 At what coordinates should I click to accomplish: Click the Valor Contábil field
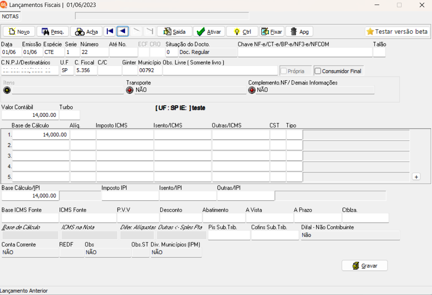(30, 115)
